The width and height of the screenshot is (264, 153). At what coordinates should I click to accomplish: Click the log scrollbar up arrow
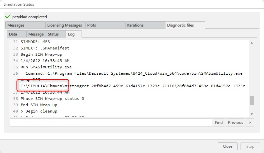pos(252,43)
